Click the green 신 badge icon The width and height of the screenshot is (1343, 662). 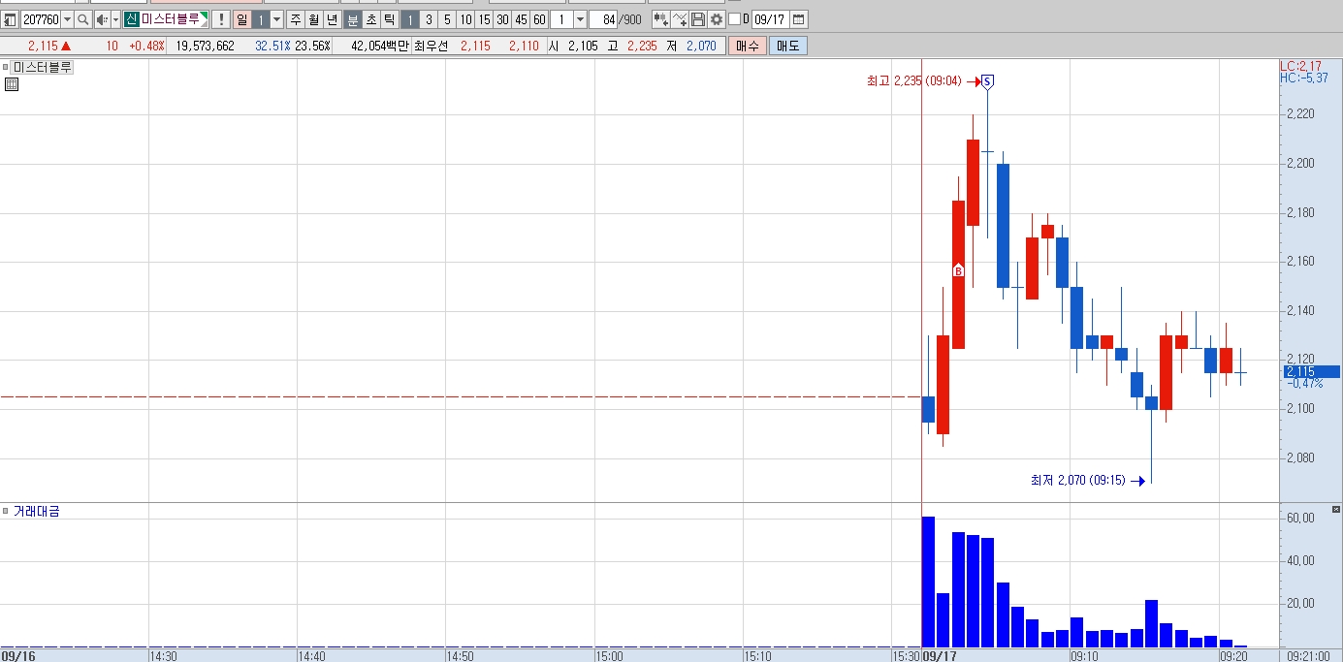tap(131, 19)
